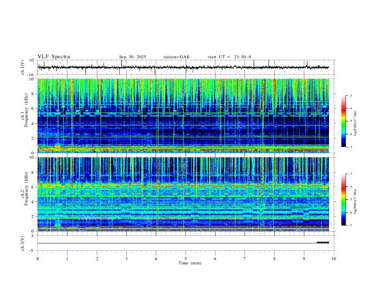Select the date text "Sep. 30, 2025"

(x=132, y=57)
